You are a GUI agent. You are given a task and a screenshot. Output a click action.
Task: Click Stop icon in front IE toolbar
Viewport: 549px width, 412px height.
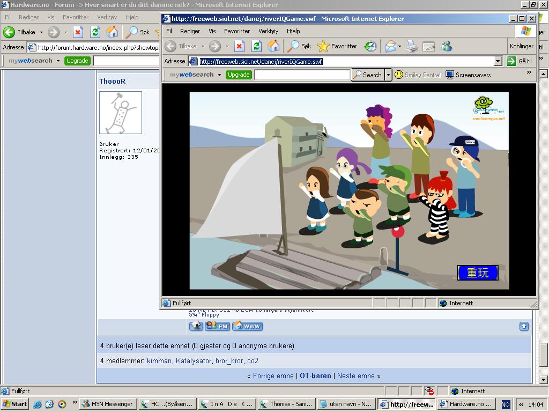(x=239, y=46)
